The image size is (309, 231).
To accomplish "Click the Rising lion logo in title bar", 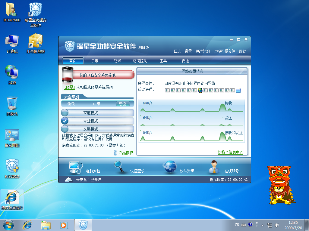I will pyautogui.click(x=70, y=46).
